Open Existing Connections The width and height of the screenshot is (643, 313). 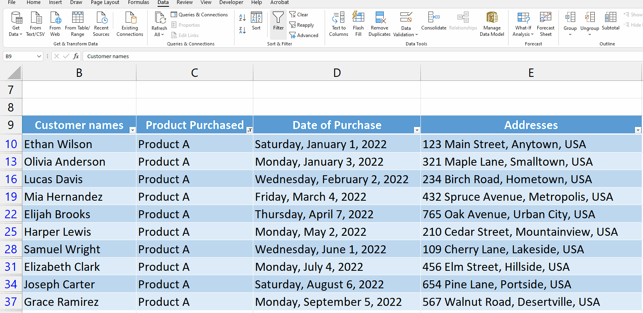click(x=130, y=24)
